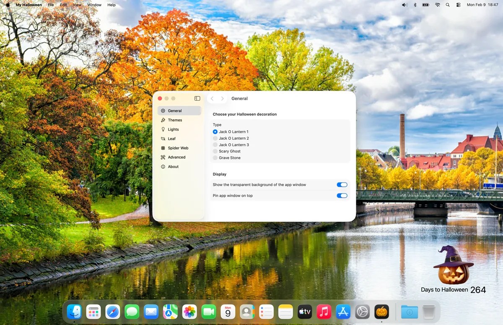Toggle the sidebar visibility icon
Viewport: 503px width, 325px height.
[x=197, y=98]
